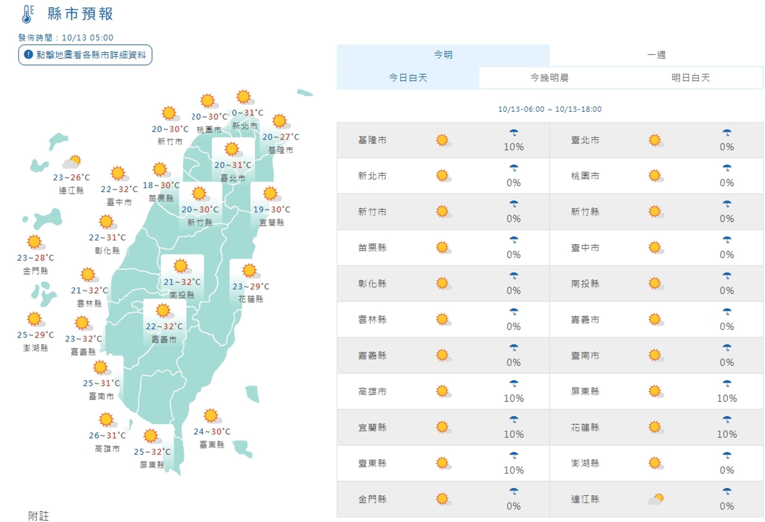Click the umbrella icon in 基隆市 table row
This screenshot has width=765, height=522.
pyautogui.click(x=514, y=133)
